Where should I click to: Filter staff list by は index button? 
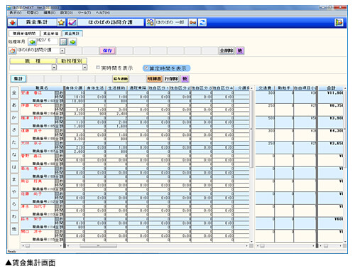14,167
